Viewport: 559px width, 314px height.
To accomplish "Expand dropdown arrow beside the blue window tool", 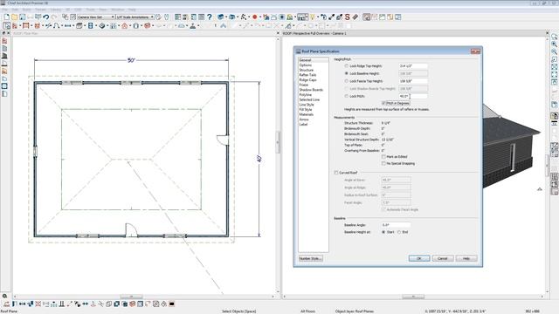I will tap(96, 26).
